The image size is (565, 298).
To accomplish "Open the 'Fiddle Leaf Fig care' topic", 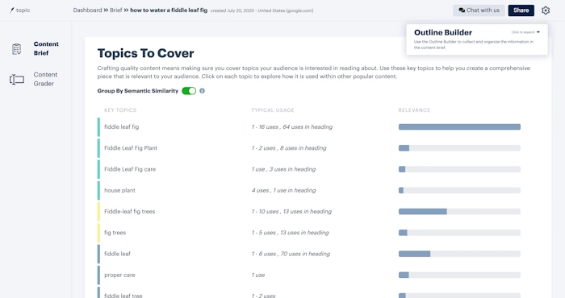I will 130,169.
